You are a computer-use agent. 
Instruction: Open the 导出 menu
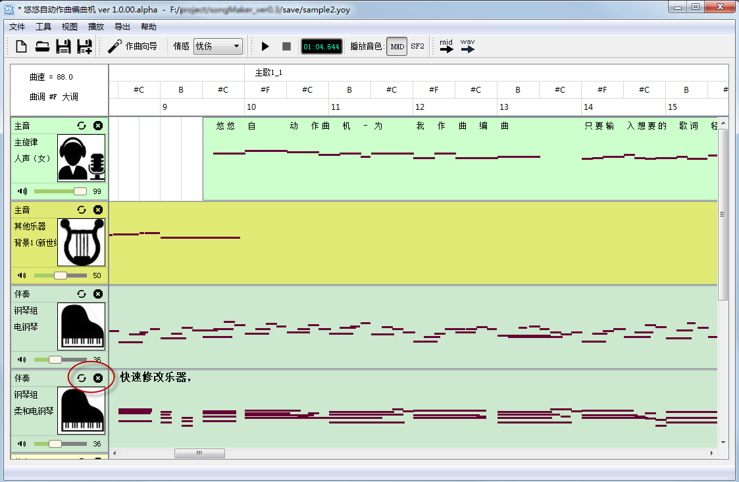tap(122, 27)
